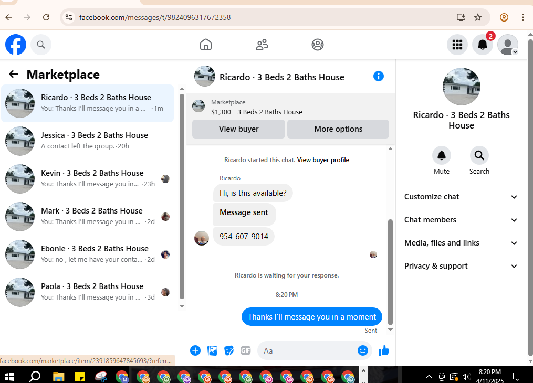
Task: Click the conversation list scrollbar
Action: tap(182, 196)
